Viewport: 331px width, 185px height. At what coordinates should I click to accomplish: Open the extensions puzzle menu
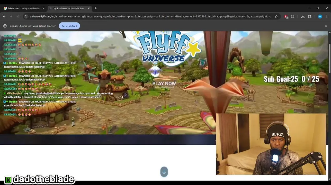293,16
